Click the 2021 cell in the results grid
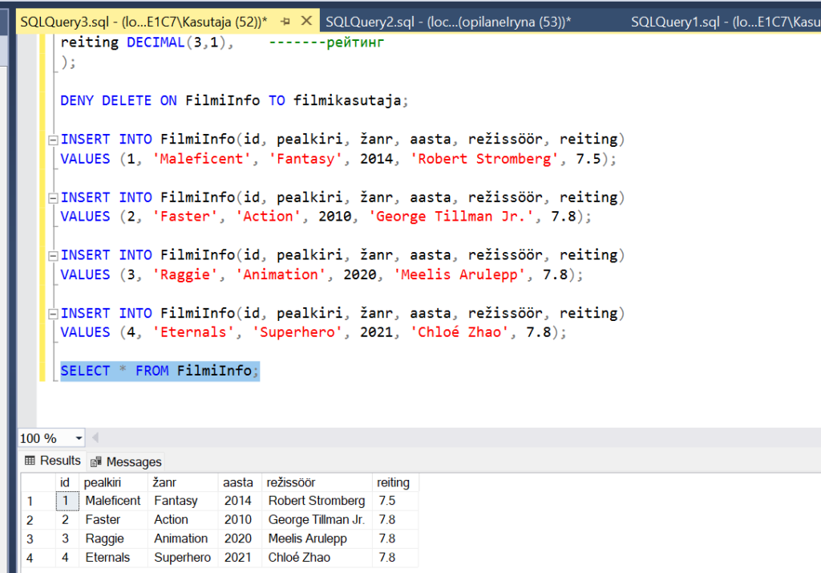This screenshot has height=573, width=821. tap(240, 558)
